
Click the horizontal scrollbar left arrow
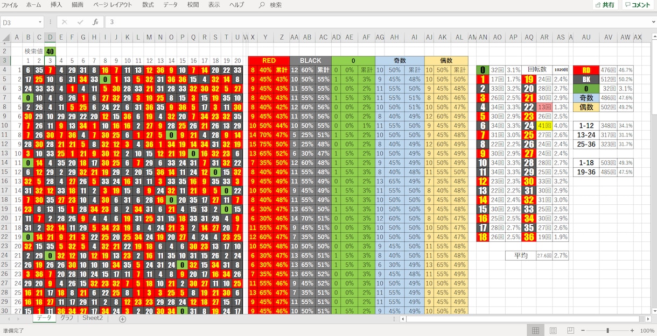point(403,319)
